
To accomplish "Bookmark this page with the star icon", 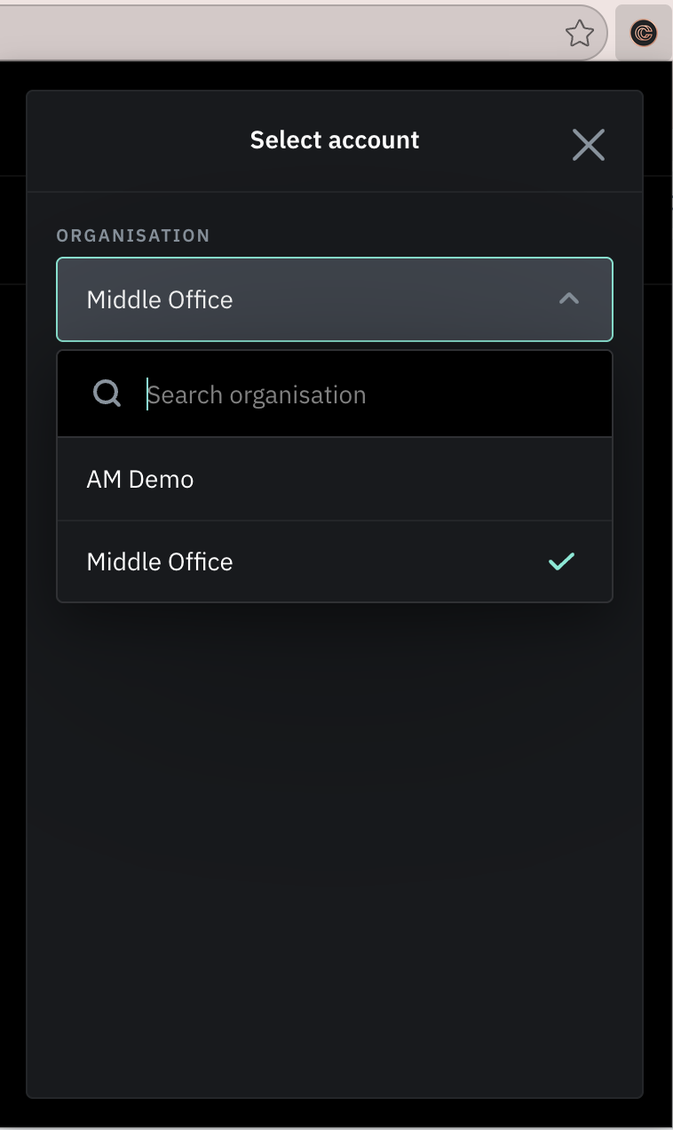I will pos(579,34).
